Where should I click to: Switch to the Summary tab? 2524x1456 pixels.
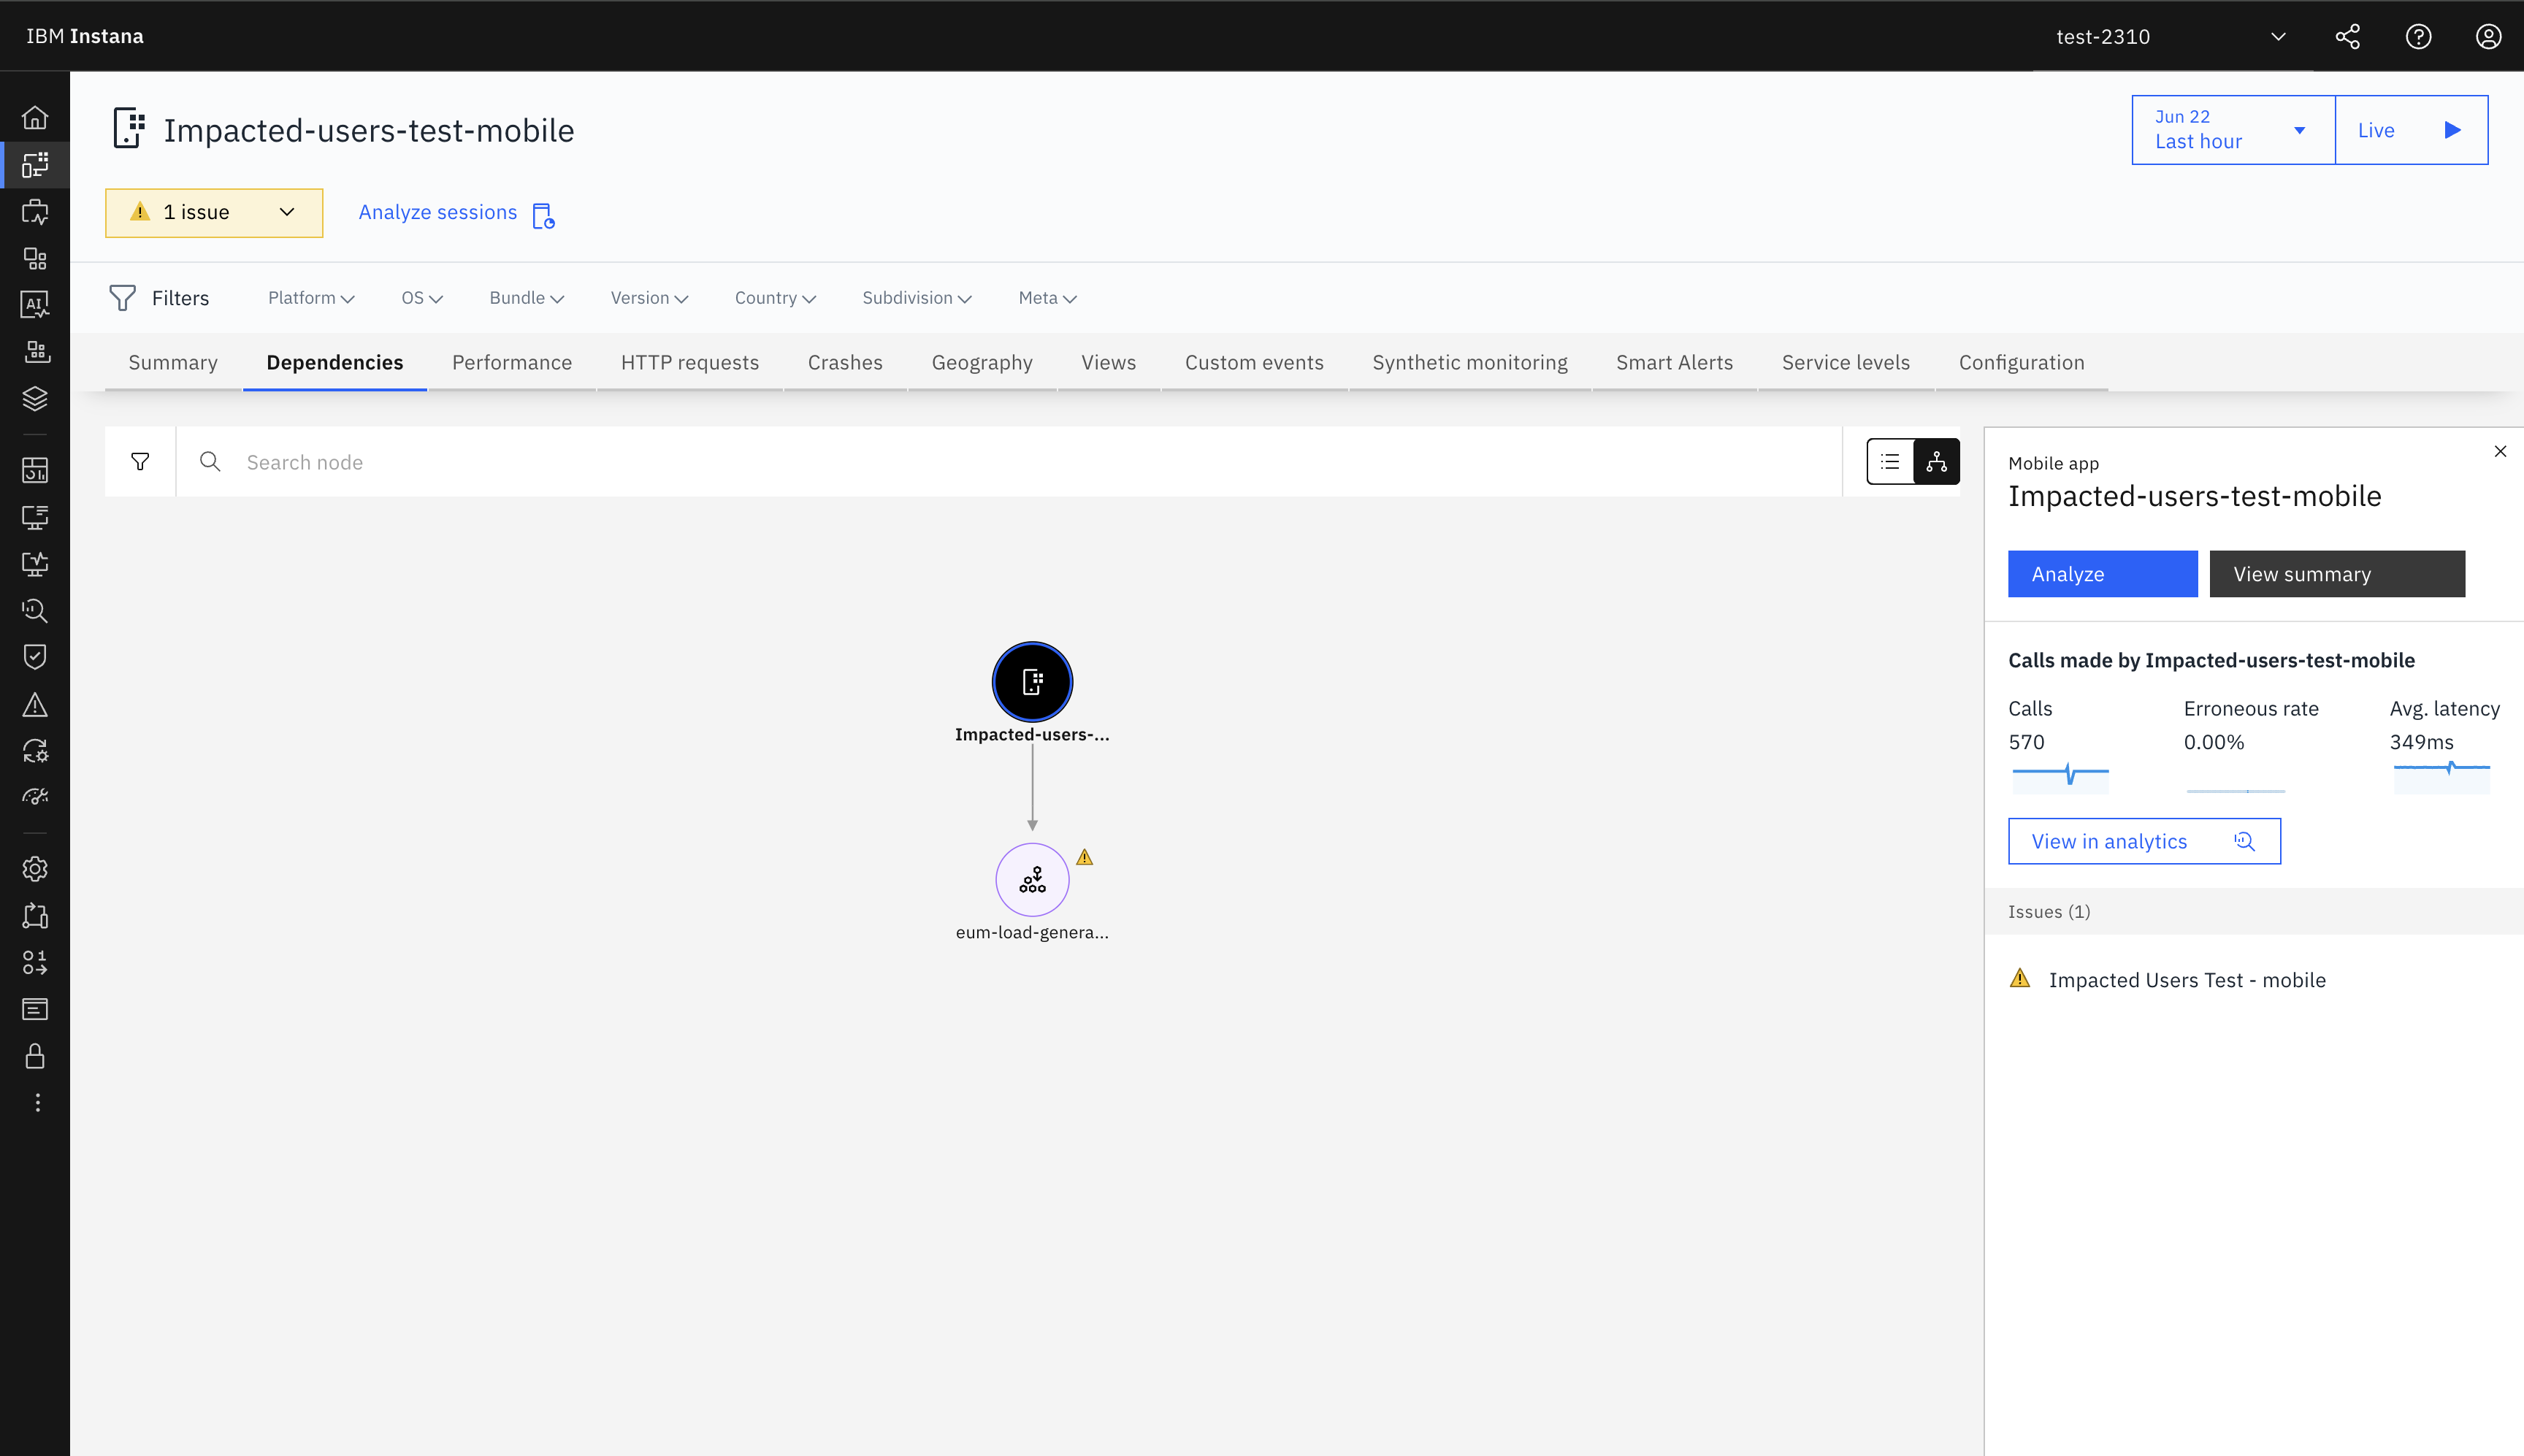coord(173,363)
